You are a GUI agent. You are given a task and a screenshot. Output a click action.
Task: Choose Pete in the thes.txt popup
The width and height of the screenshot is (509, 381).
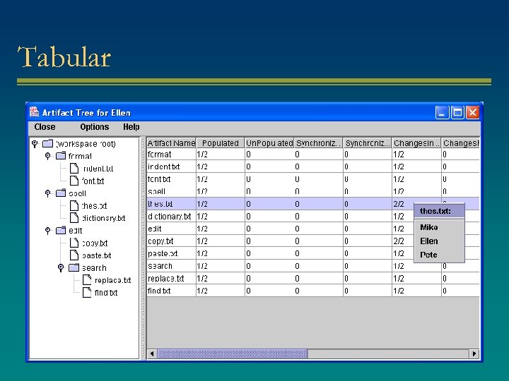click(x=428, y=255)
